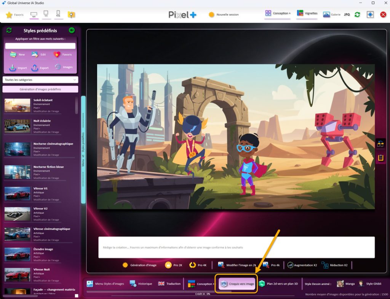Click the Croquis vers image button
This screenshot has width=390, height=299.
coord(237,284)
